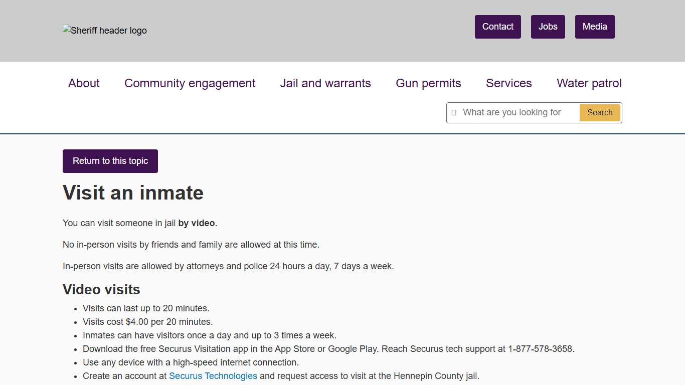Go to the Jobs page

pyautogui.click(x=548, y=27)
